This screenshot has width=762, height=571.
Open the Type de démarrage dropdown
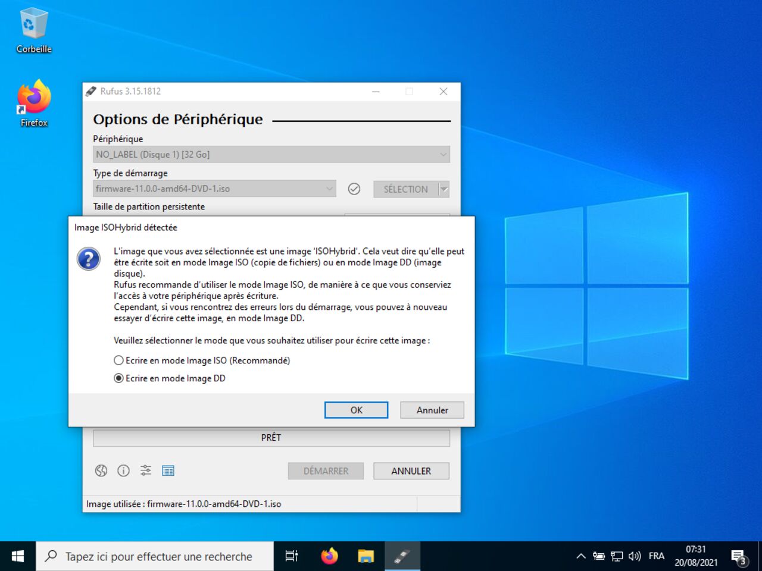click(x=214, y=189)
